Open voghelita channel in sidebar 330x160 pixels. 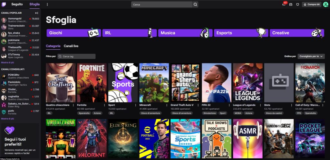coord(20,98)
